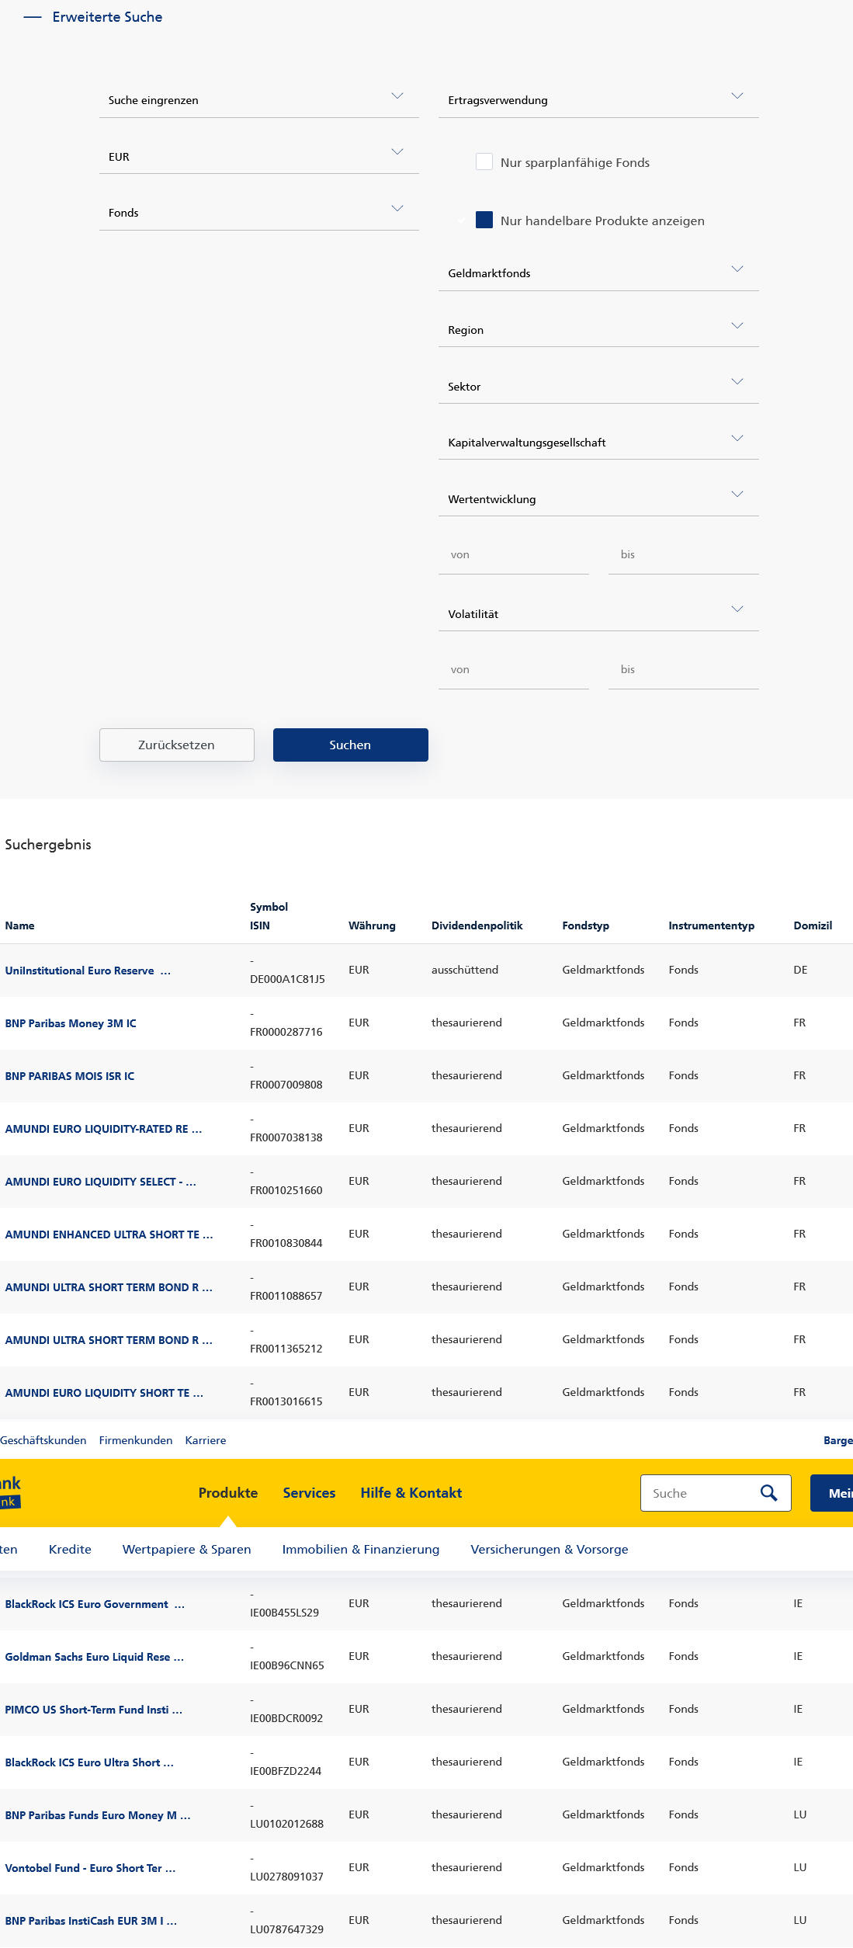
Task: Click Wertentwicklung bis field
Action: point(684,555)
